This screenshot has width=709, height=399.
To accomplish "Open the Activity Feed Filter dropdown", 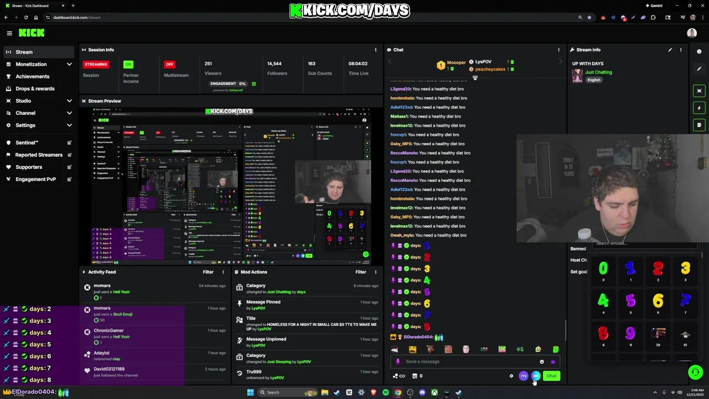I will 208,272.
